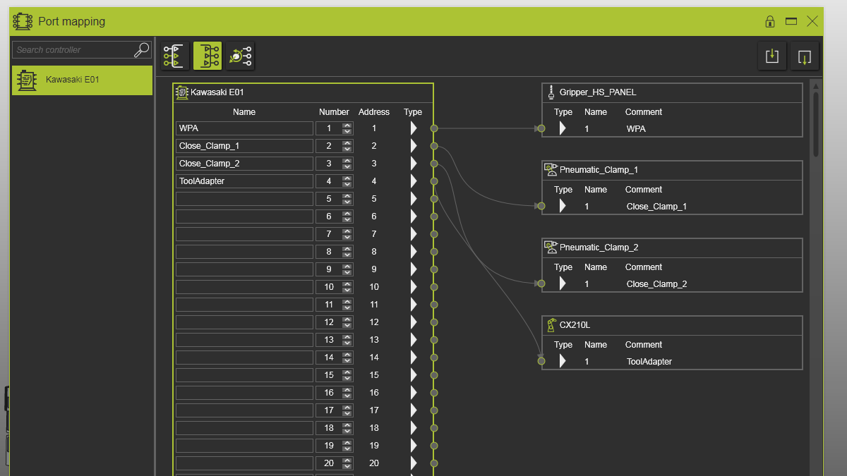Viewport: 847px width, 476px height.
Task: Click CX210L input connector node
Action: pos(541,361)
